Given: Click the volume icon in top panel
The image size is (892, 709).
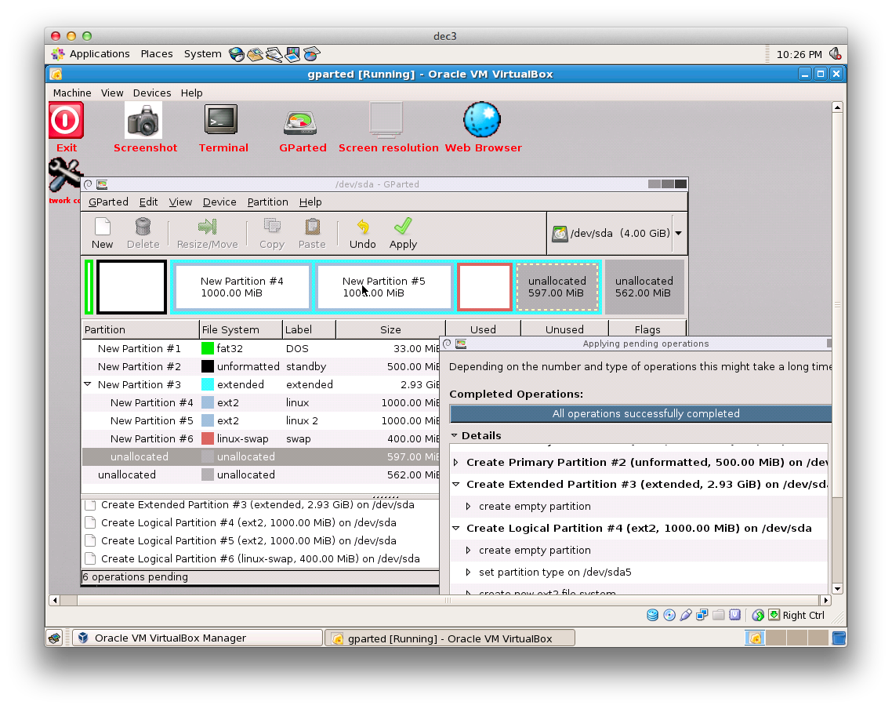Looking at the screenshot, I should pos(835,54).
